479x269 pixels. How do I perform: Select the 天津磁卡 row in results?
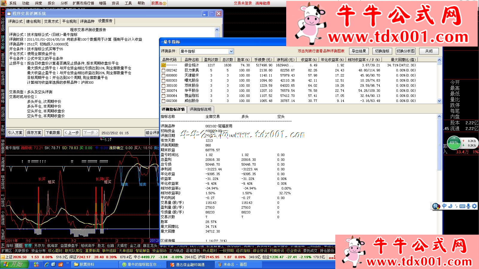pos(298,75)
